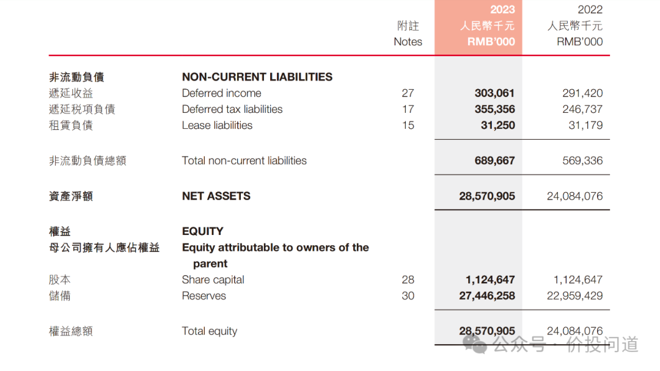Select the 2023 net assets value 28,570,905

pos(487,196)
